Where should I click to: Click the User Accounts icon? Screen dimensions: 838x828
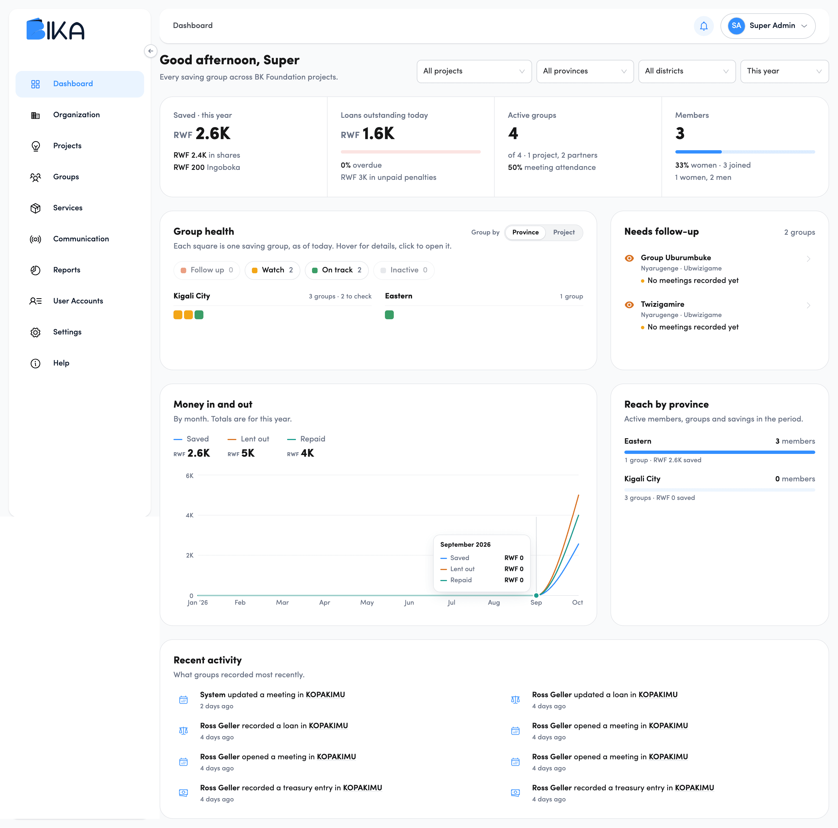(x=35, y=301)
